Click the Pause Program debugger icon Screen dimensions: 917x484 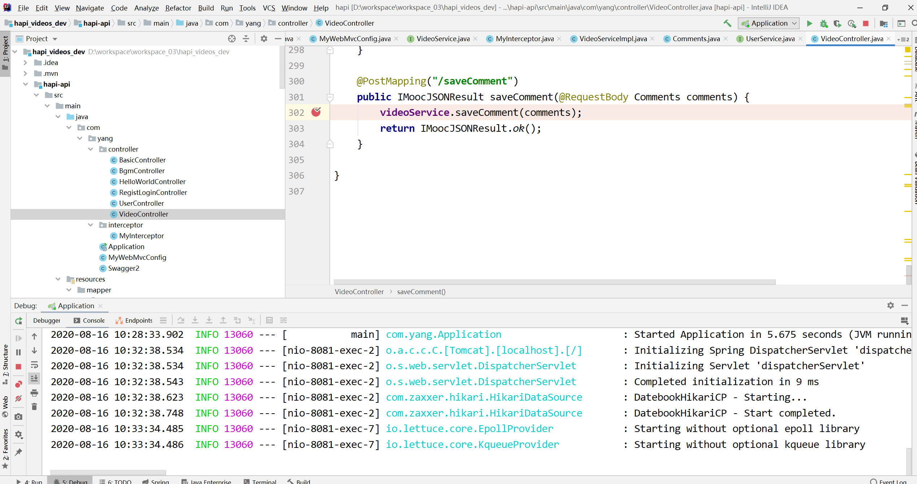pyautogui.click(x=18, y=352)
